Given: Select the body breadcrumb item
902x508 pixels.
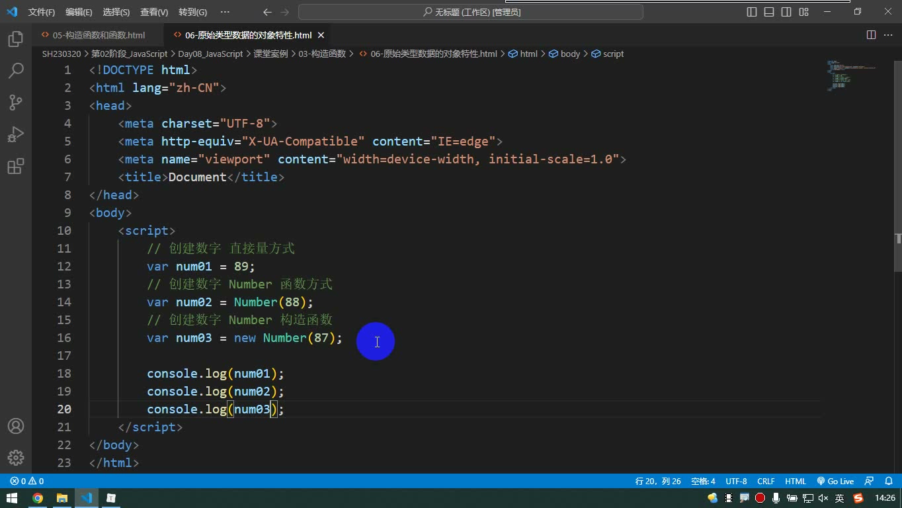Looking at the screenshot, I should click(x=565, y=54).
